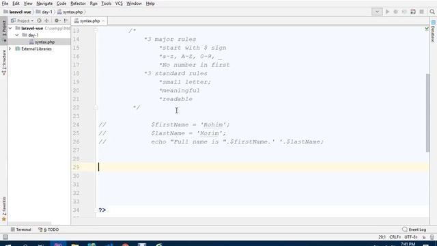Click line number 24 in the gutter
The width and height of the screenshot is (437, 246).
pos(76,124)
